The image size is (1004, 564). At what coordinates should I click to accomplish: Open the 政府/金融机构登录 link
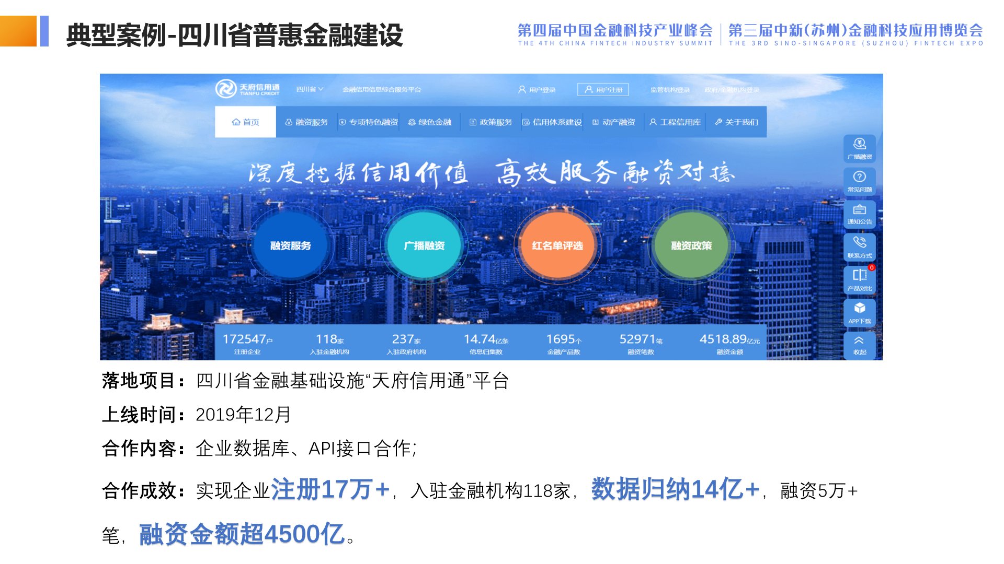(732, 90)
